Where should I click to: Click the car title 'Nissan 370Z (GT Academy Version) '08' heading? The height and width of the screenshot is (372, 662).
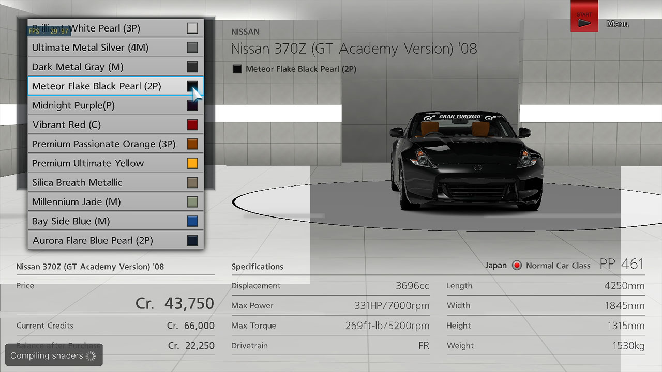354,49
